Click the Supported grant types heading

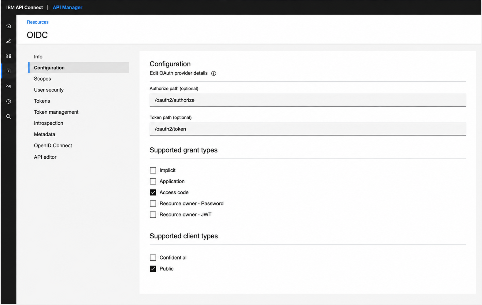(184, 150)
